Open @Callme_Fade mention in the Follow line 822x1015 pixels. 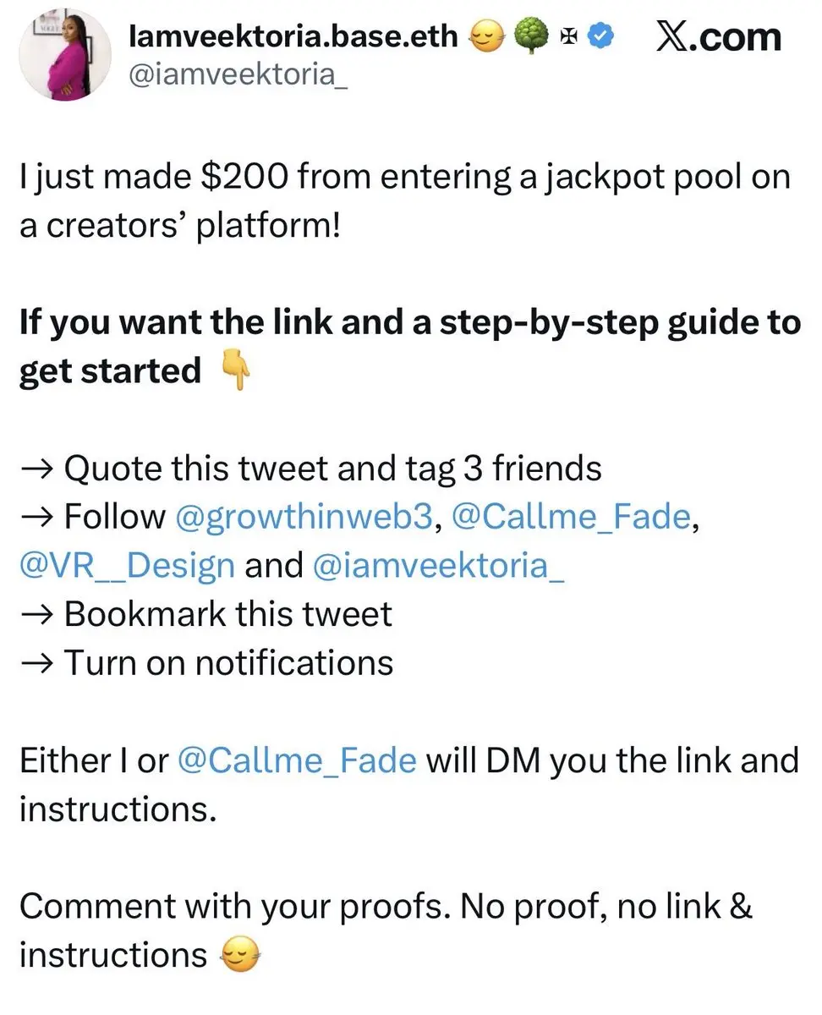click(x=572, y=517)
